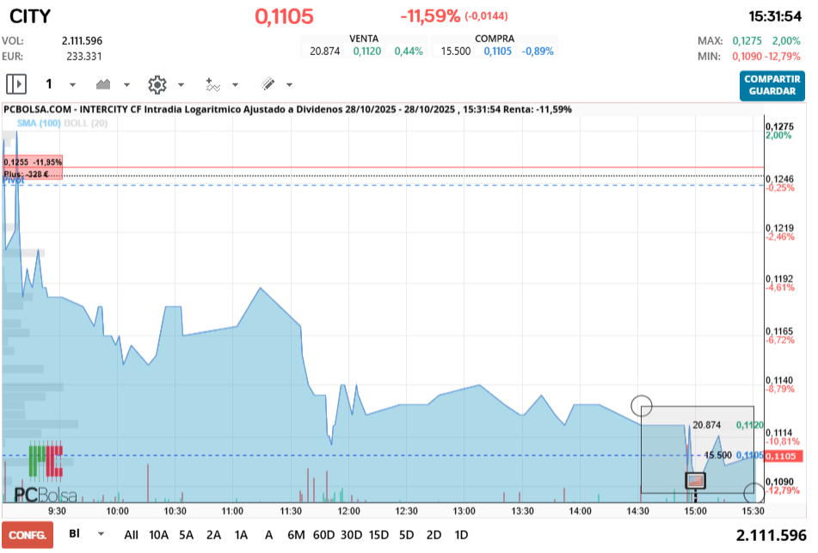Open the drawing tools pencil icon
The width and height of the screenshot is (818, 553).
267,83
